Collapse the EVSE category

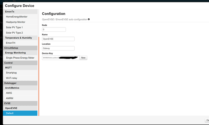tap(20, 103)
